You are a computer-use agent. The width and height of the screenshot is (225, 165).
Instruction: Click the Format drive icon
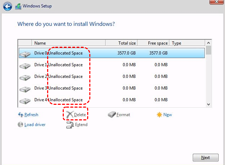(112, 115)
